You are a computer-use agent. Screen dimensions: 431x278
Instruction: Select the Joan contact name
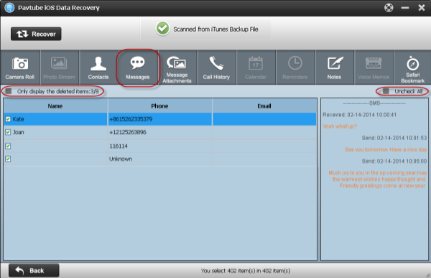[x=19, y=132]
